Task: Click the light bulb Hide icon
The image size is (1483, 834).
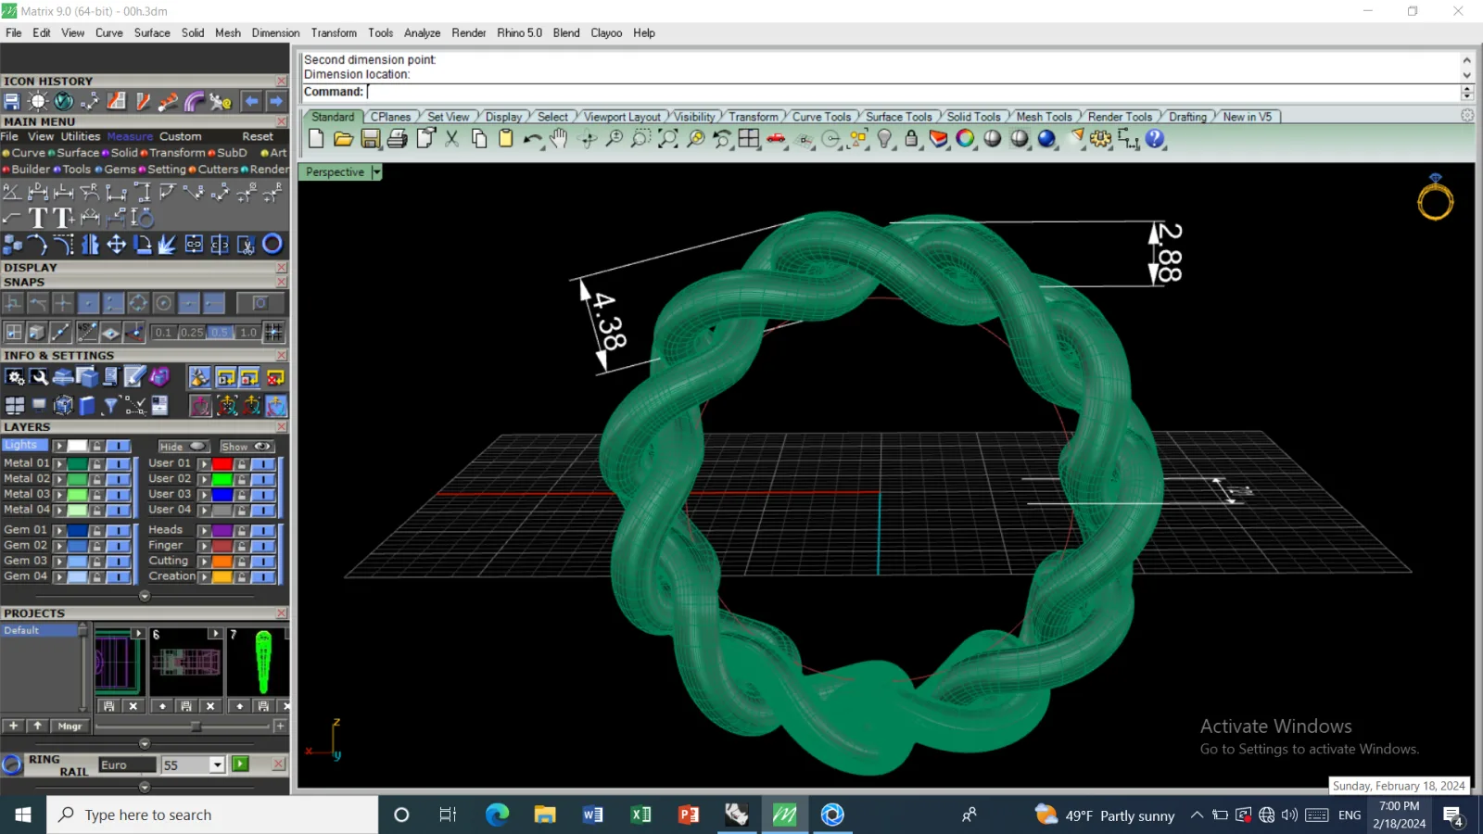Action: coord(885,139)
